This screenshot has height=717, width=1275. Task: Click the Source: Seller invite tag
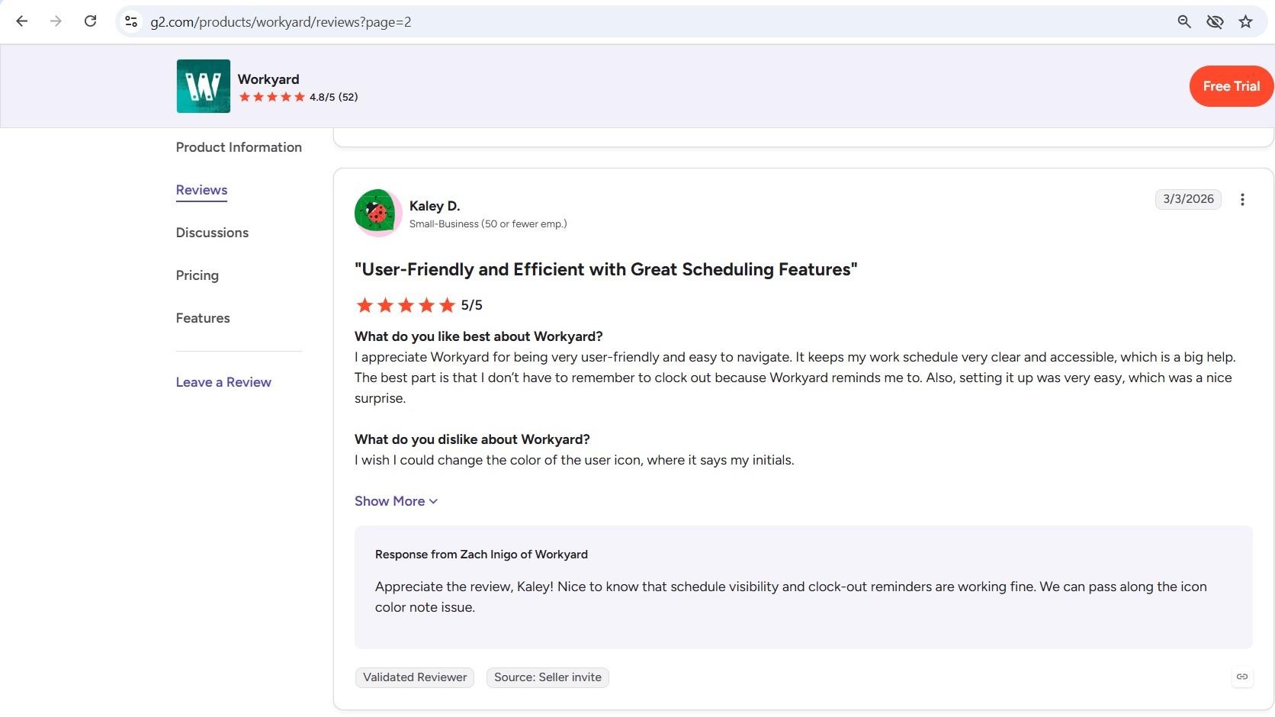tap(548, 677)
